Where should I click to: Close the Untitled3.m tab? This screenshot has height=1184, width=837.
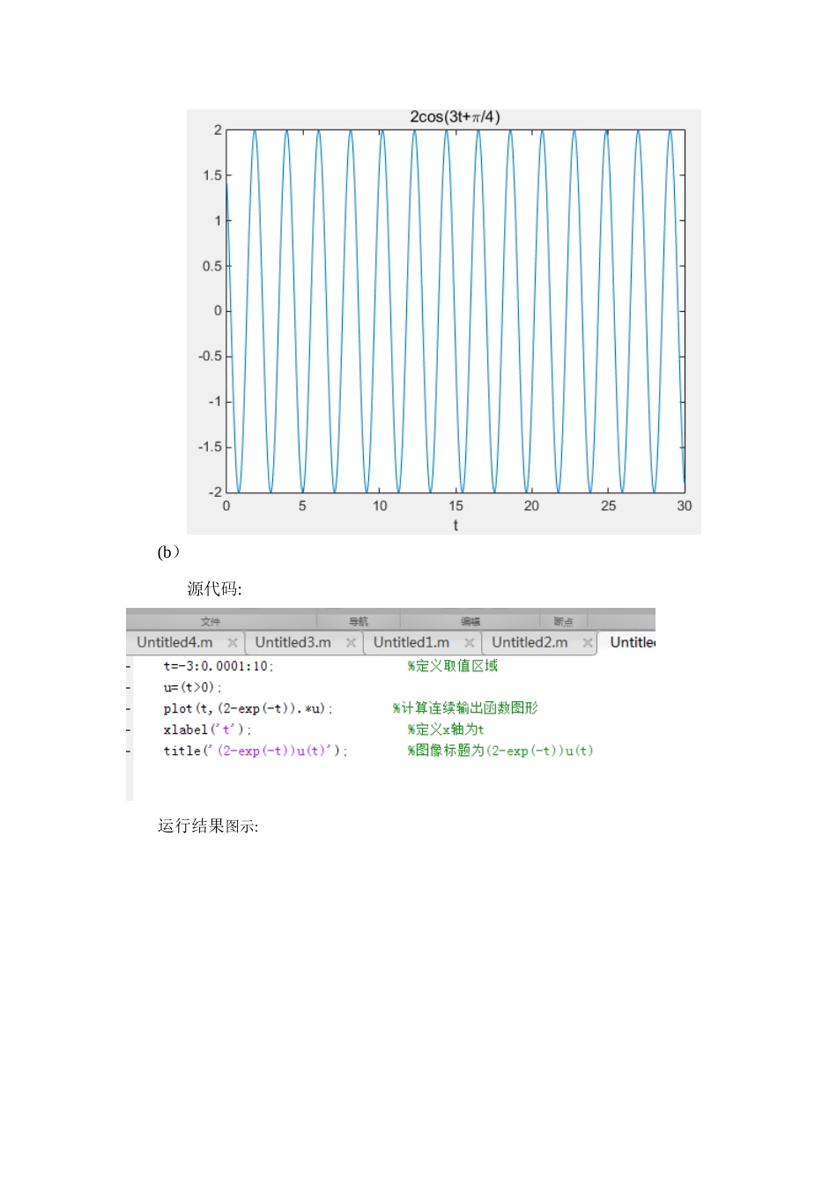pyautogui.click(x=351, y=643)
